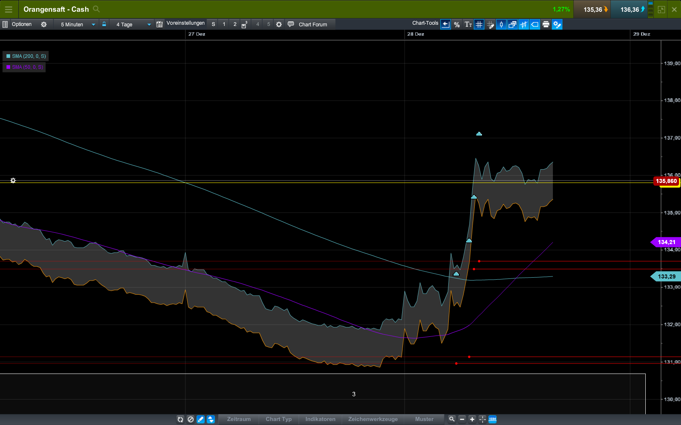Click the magnifier zoom icon in bottom bar
This screenshot has height=425, width=681.
[452, 419]
